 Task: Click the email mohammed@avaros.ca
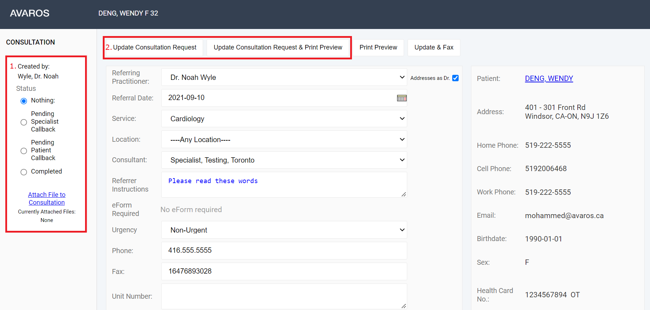click(564, 216)
